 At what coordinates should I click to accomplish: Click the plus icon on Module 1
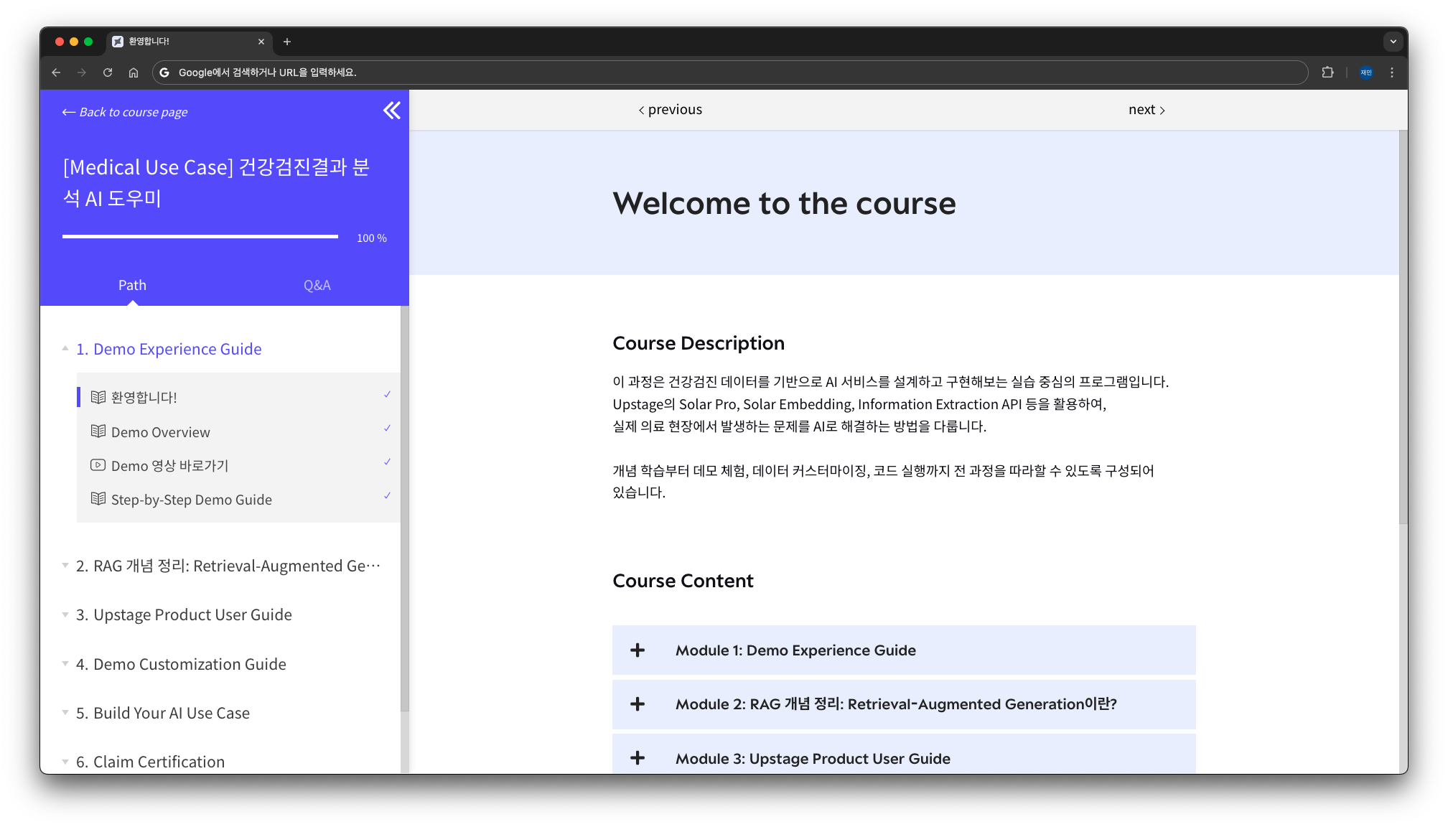point(637,650)
